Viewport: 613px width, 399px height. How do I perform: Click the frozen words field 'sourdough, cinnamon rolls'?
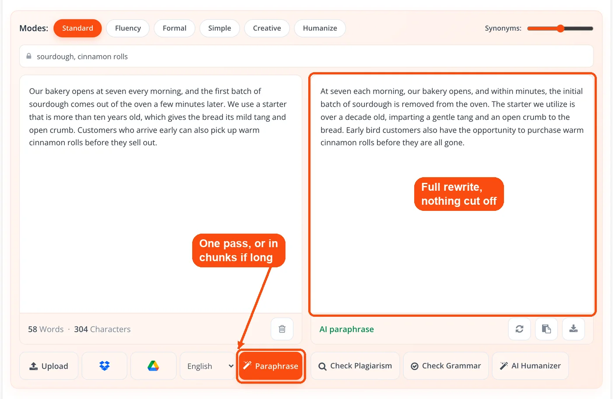(x=306, y=56)
